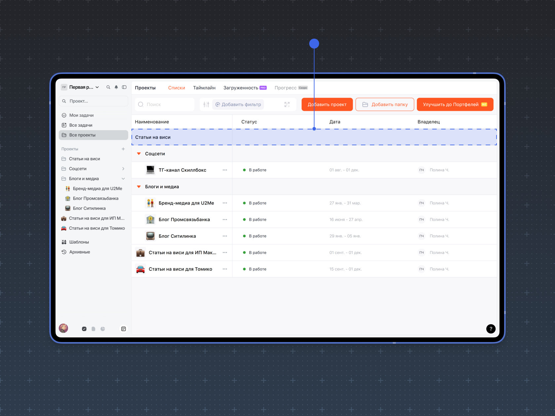Screen dimensions: 555x416
Task: Click the sidebar collapse panel icon
Action: coord(124,87)
